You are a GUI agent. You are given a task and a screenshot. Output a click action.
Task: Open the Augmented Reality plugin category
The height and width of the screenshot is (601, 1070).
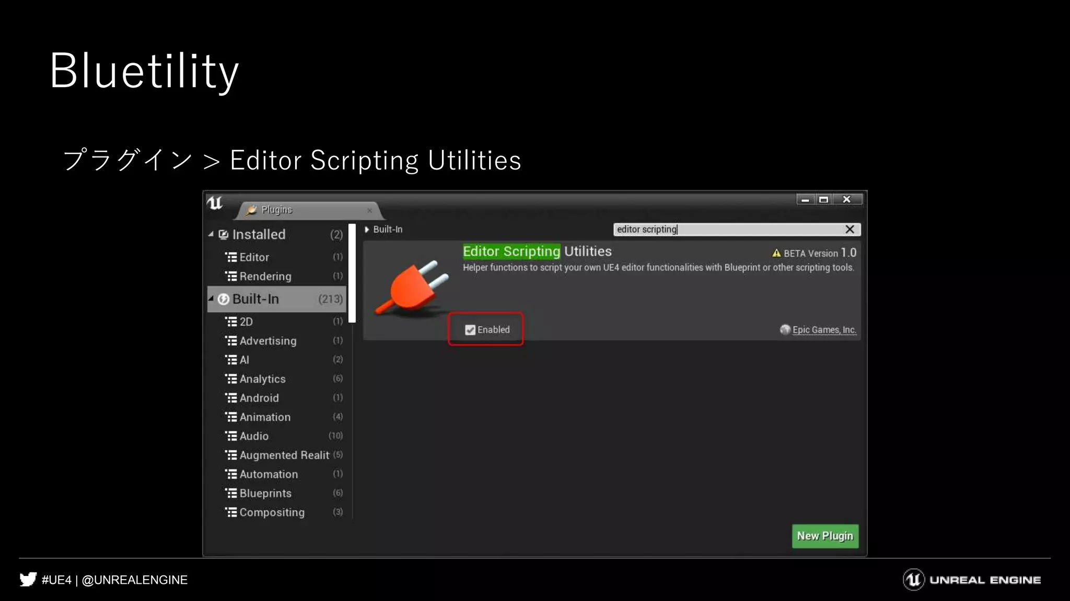[284, 455]
